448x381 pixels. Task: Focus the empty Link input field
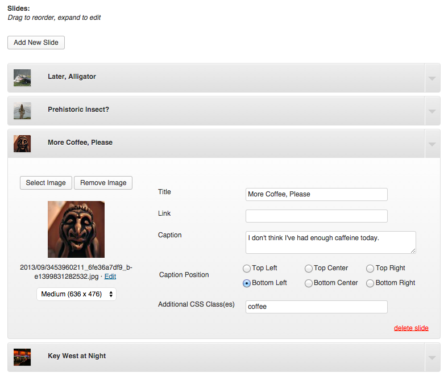[x=317, y=216]
